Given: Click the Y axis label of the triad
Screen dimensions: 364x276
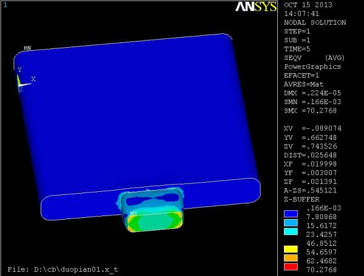Looking at the screenshot, I should [x=20, y=70].
